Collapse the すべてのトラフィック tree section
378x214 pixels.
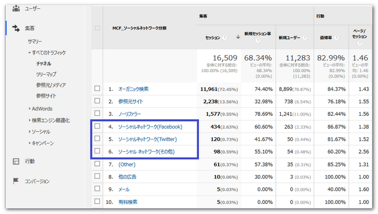[29, 53]
